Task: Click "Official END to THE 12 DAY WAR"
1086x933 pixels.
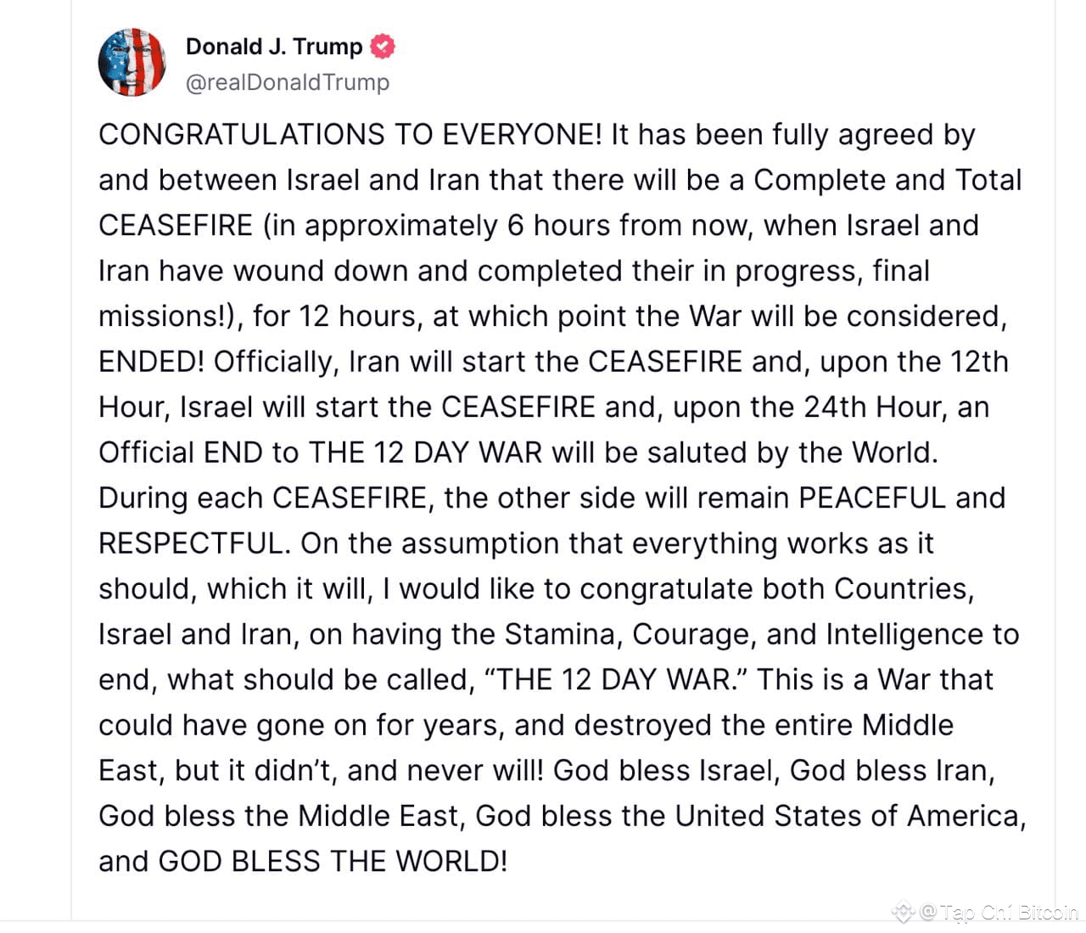Action: (321, 452)
